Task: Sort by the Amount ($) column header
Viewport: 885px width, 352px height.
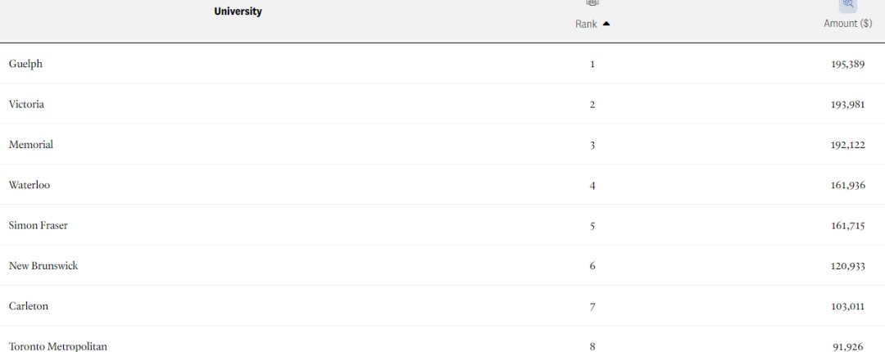Action: click(x=848, y=24)
